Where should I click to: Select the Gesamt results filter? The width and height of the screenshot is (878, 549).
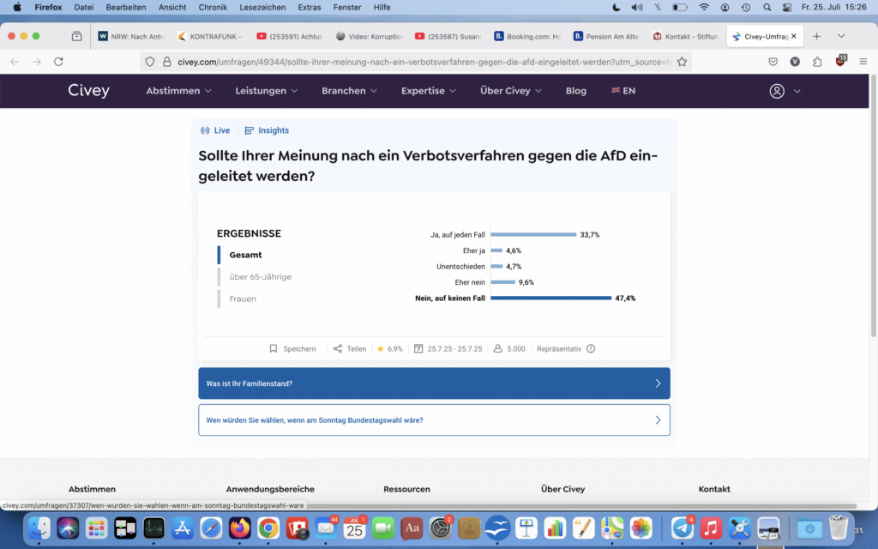[x=245, y=255]
